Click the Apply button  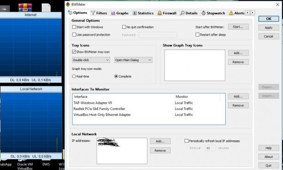click(x=269, y=27)
